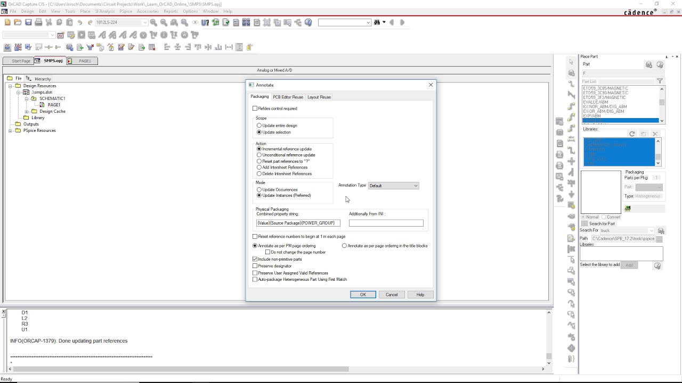
Task: Click Help in the Annotate dialog
Action: pos(420,295)
